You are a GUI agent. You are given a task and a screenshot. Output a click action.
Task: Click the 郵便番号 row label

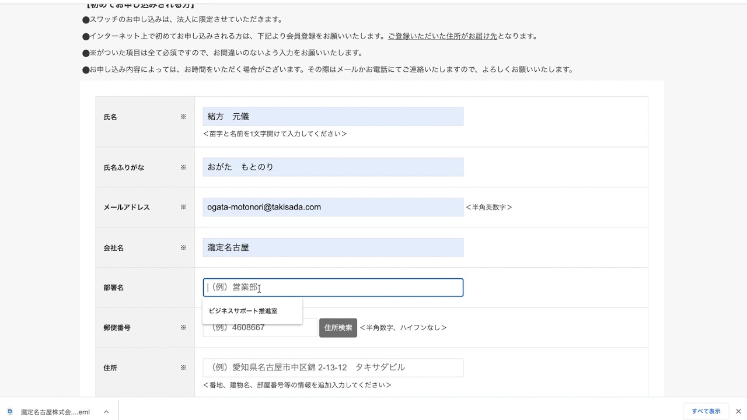[x=117, y=328]
